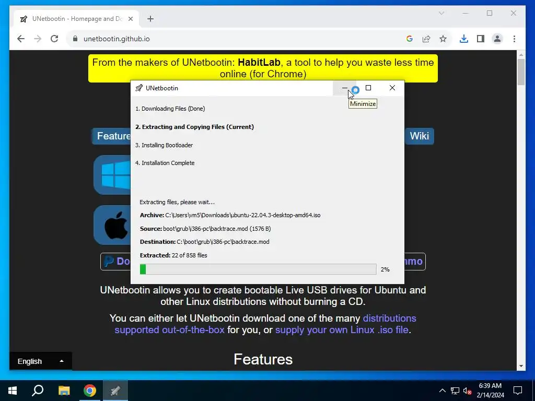Maximize the UNetbootin dialog
The width and height of the screenshot is (535, 401).
tap(368, 88)
